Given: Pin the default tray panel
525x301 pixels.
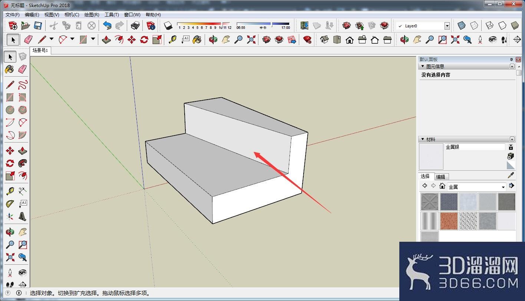Looking at the screenshot, I should [x=512, y=59].
